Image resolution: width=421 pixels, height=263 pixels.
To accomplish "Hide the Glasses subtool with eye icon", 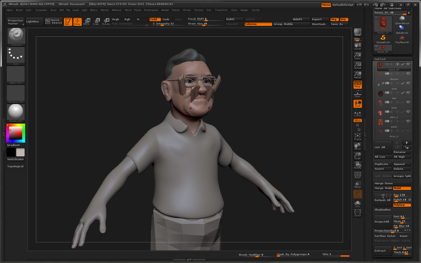I will coord(408,74).
